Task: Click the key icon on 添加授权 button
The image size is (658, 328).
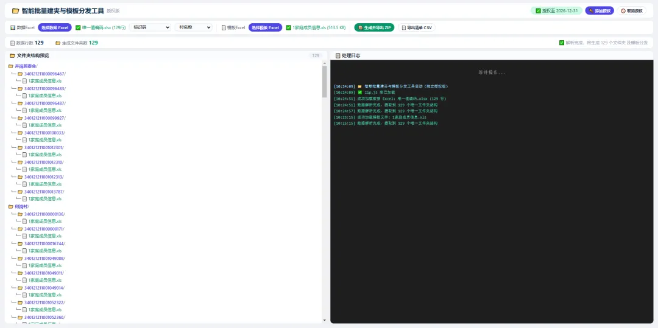Action: coord(591,11)
